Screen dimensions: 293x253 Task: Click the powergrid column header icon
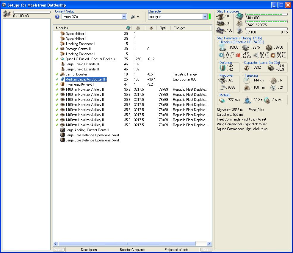pos(138,28)
